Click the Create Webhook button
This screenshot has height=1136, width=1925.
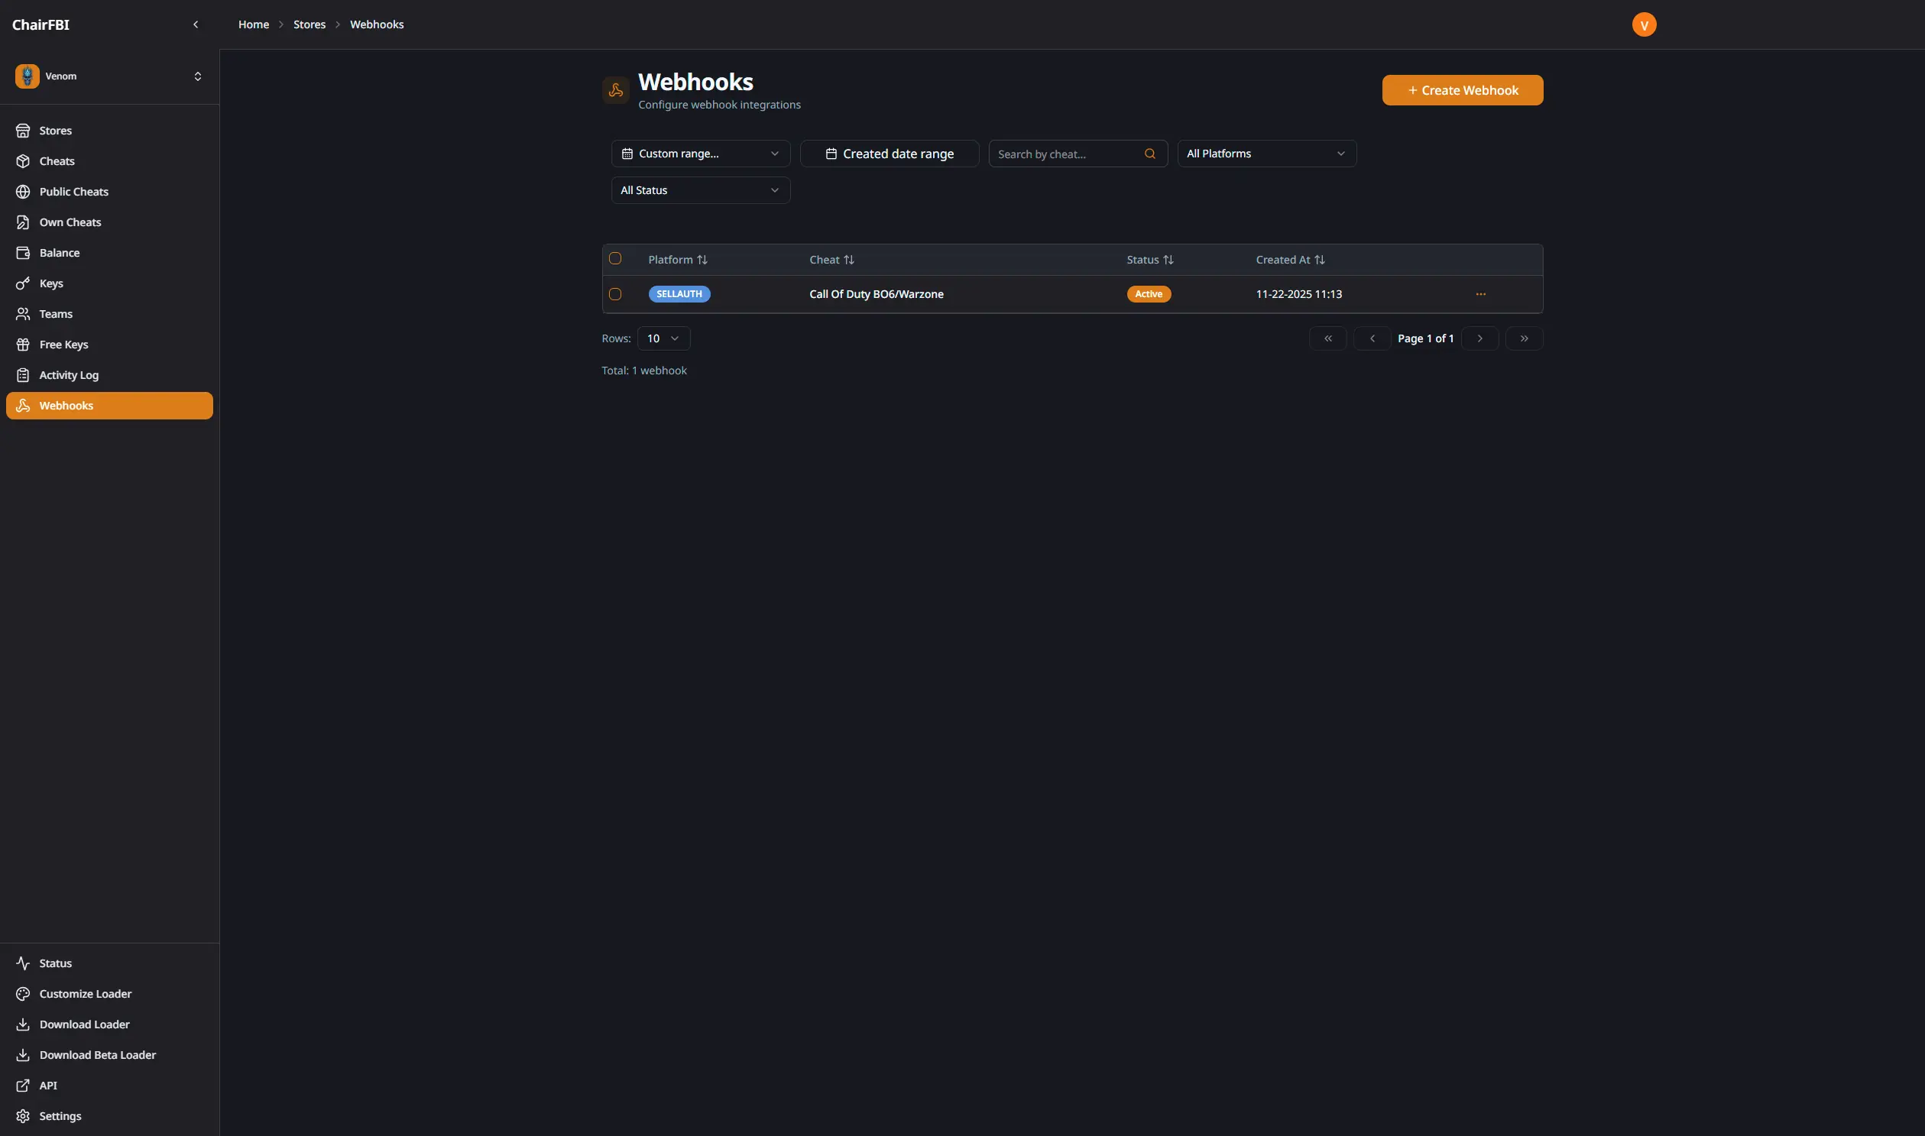(x=1462, y=89)
